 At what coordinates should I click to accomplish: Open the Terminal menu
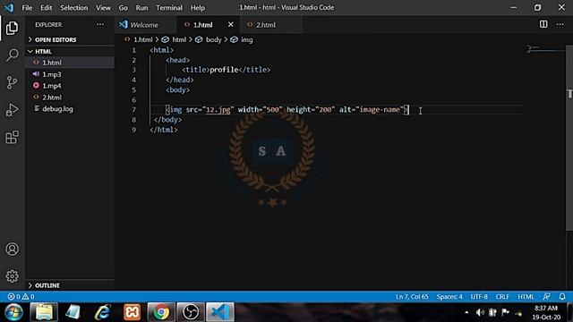169,8
